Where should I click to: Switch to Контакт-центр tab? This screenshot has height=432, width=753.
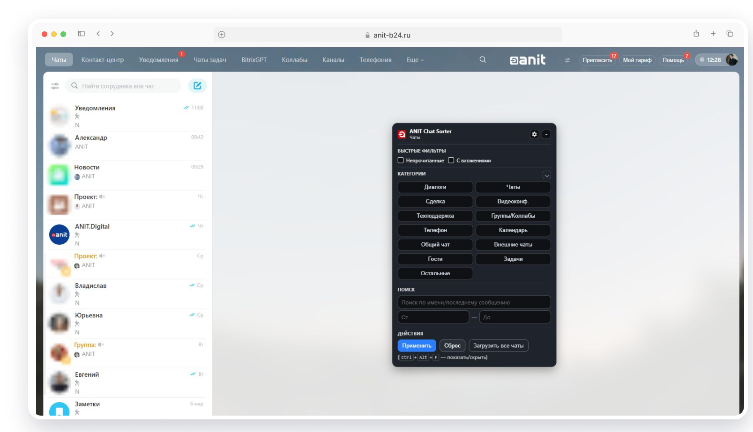tap(103, 60)
